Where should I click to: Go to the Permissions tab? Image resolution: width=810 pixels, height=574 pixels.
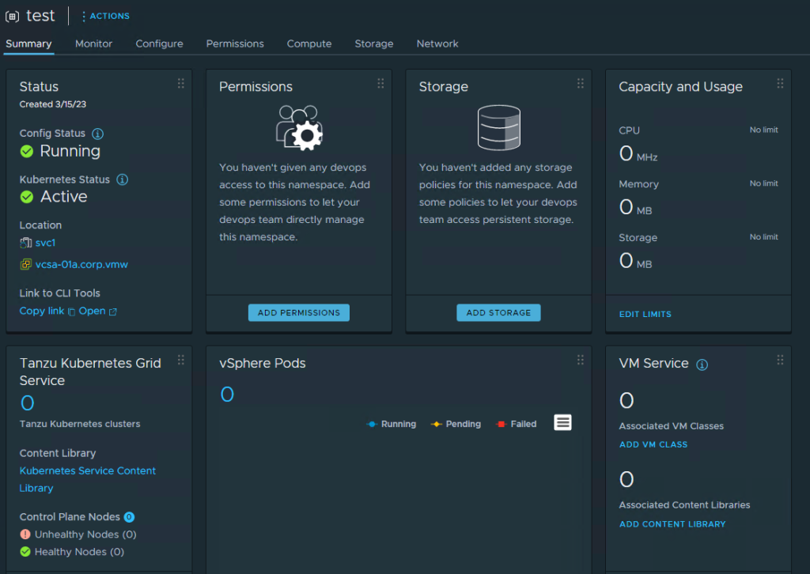(x=235, y=43)
